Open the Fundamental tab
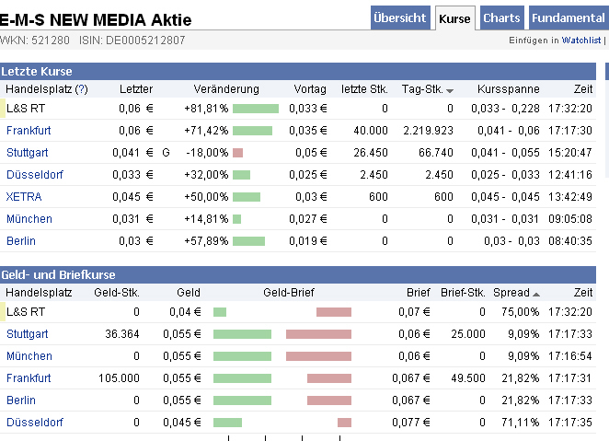The height and width of the screenshot is (441, 609). (568, 17)
